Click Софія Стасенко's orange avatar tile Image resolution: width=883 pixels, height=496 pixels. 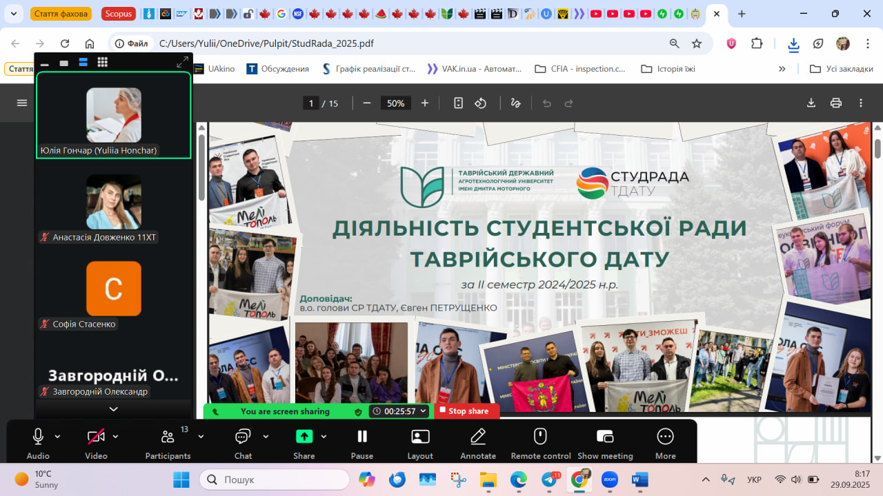(114, 289)
